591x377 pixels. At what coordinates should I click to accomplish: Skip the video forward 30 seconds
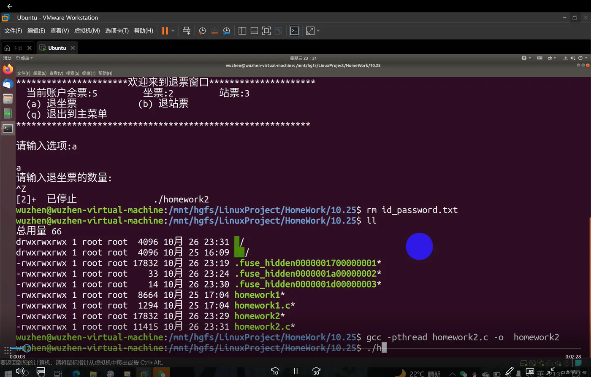tap(316, 371)
